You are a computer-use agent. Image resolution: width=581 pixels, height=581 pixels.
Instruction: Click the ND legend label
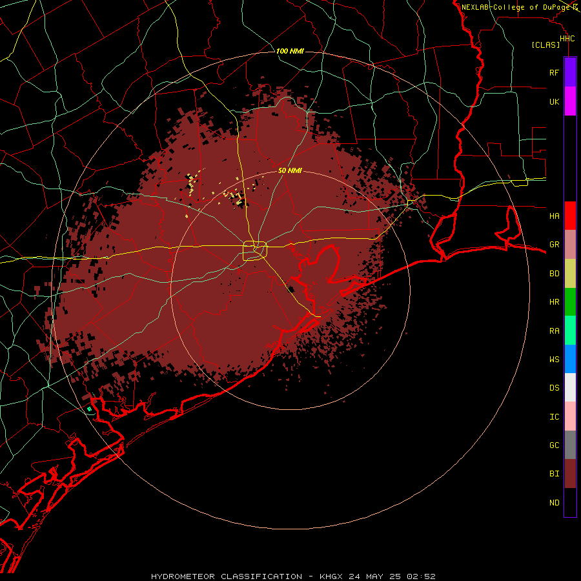tap(554, 503)
